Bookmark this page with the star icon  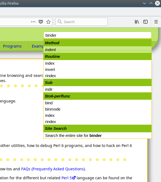pos(48,22)
